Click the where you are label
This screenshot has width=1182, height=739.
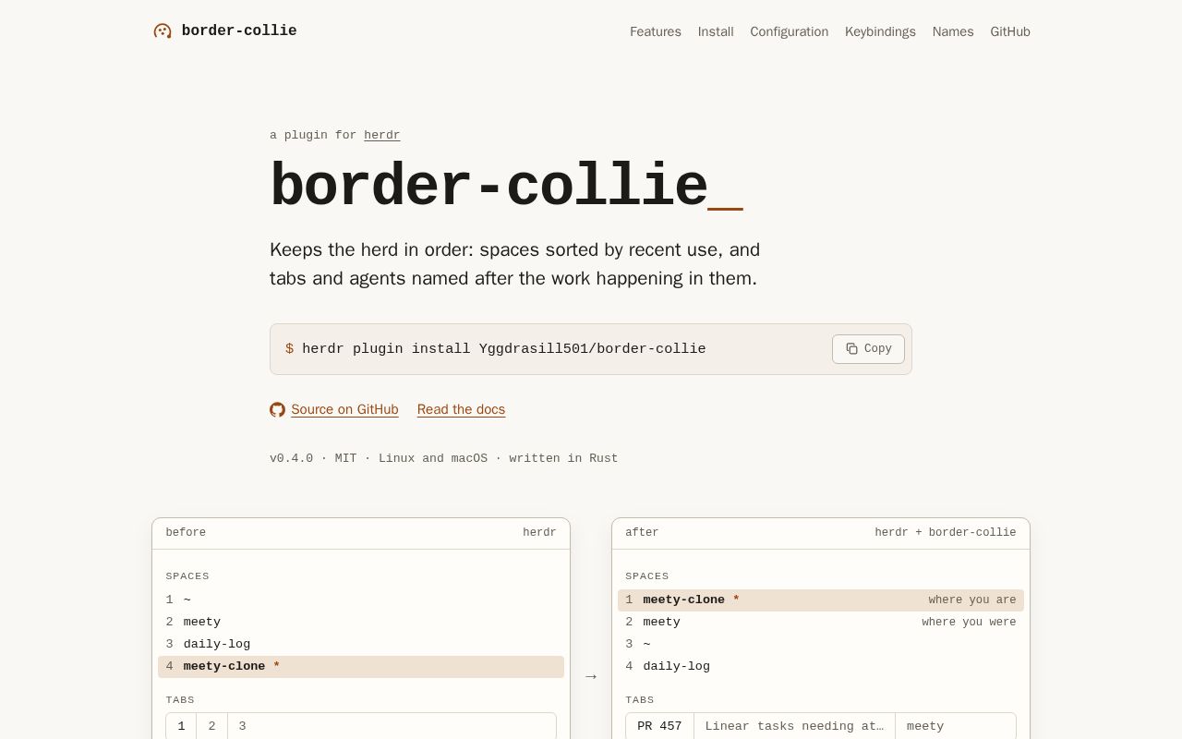click(x=972, y=600)
